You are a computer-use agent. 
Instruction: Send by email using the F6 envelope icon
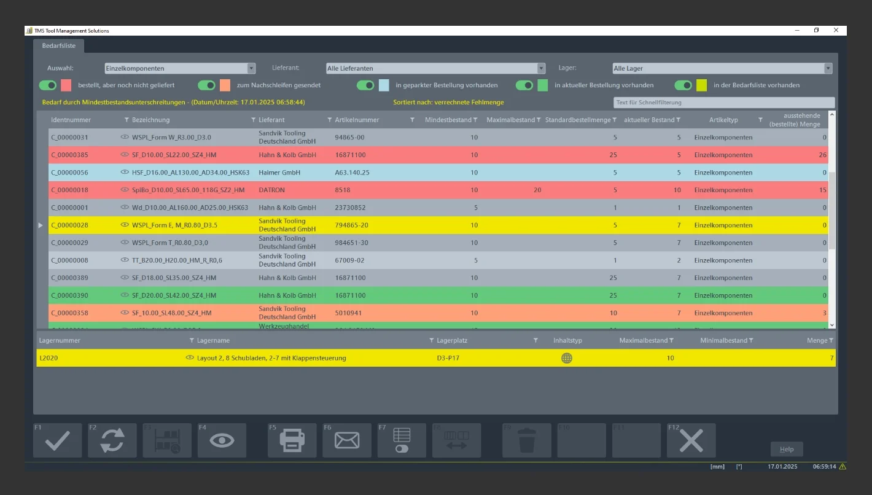coord(347,440)
